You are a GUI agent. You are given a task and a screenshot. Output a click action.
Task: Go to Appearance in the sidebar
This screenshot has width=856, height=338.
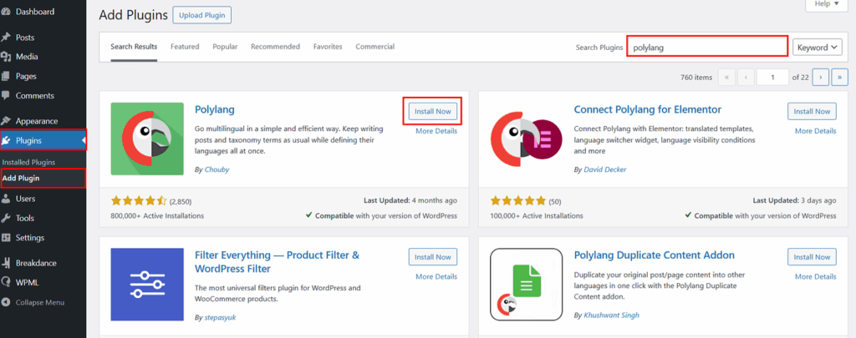(37, 120)
